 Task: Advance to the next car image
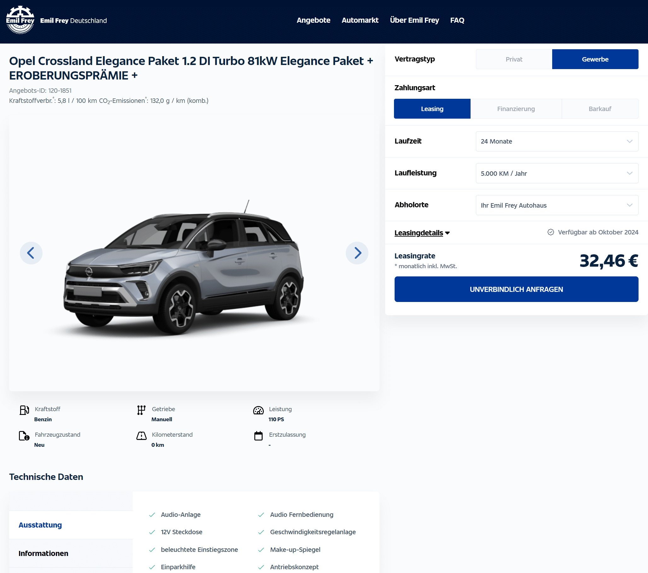tap(357, 253)
